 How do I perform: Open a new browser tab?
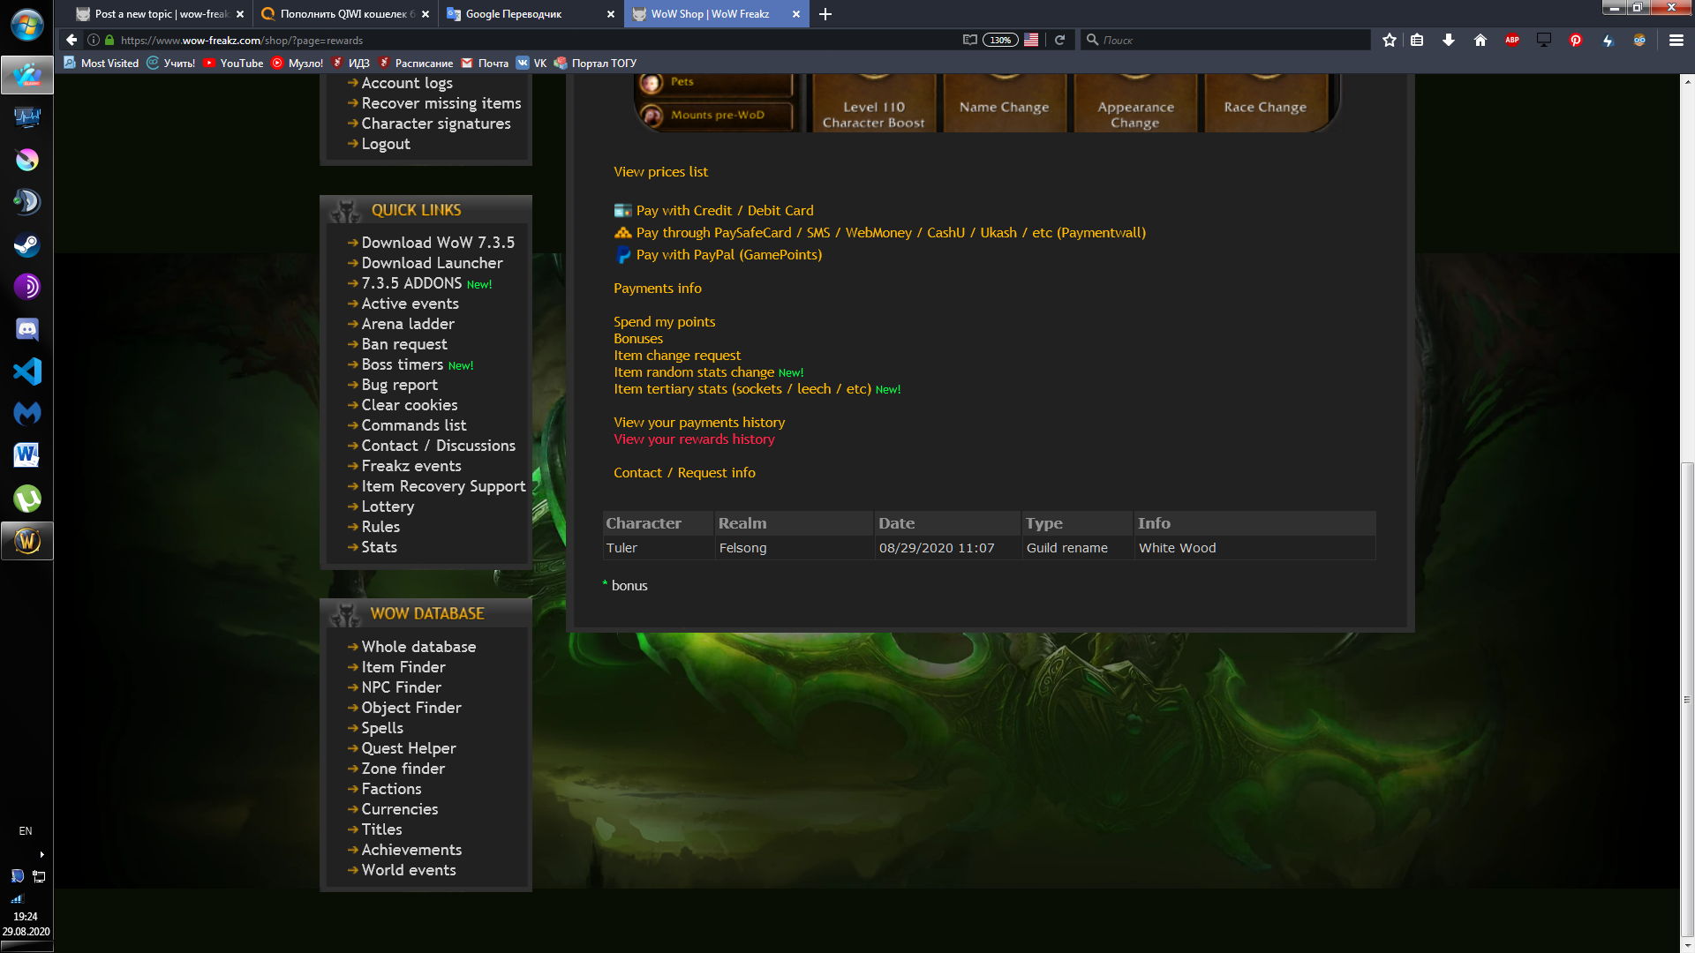[825, 14]
